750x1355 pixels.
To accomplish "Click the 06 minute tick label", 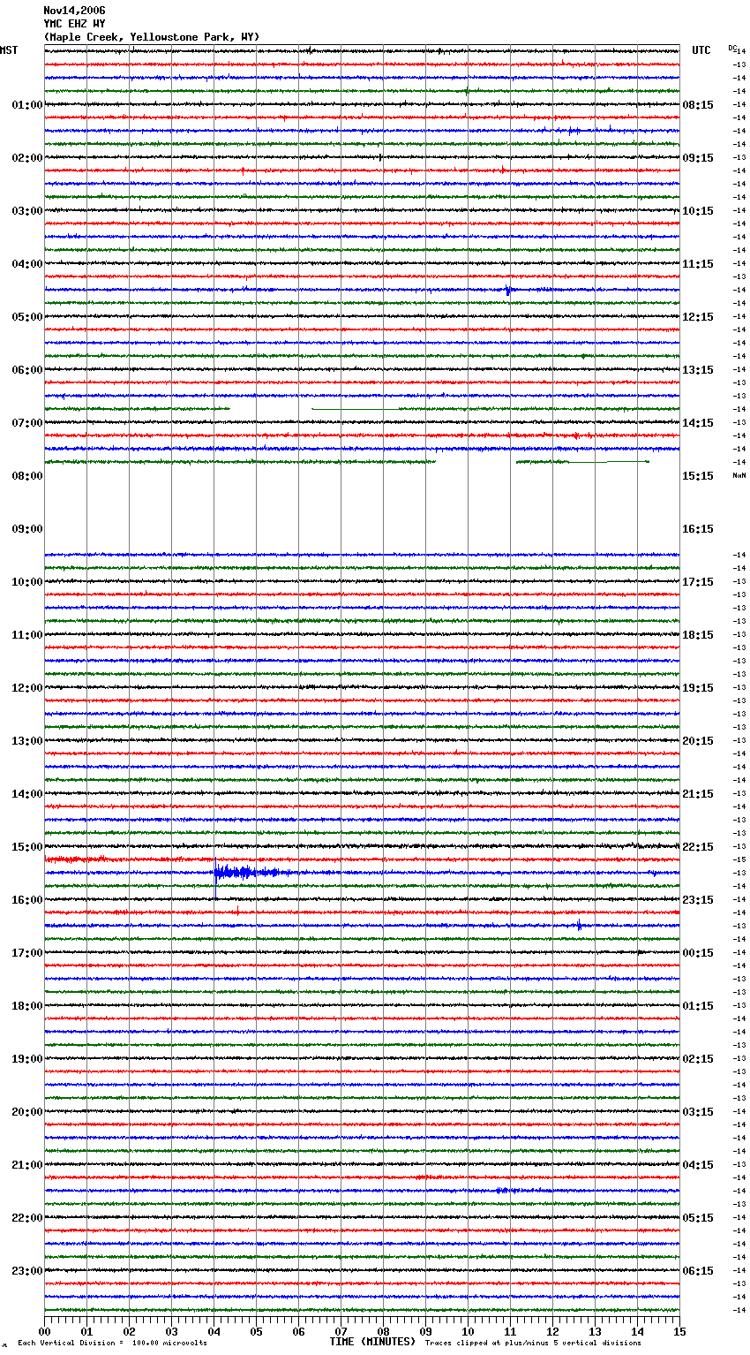I will pyautogui.click(x=298, y=1331).
